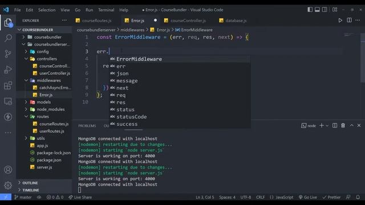
Task: Toggle the bottom panel layout icon
Action: pos(317,10)
